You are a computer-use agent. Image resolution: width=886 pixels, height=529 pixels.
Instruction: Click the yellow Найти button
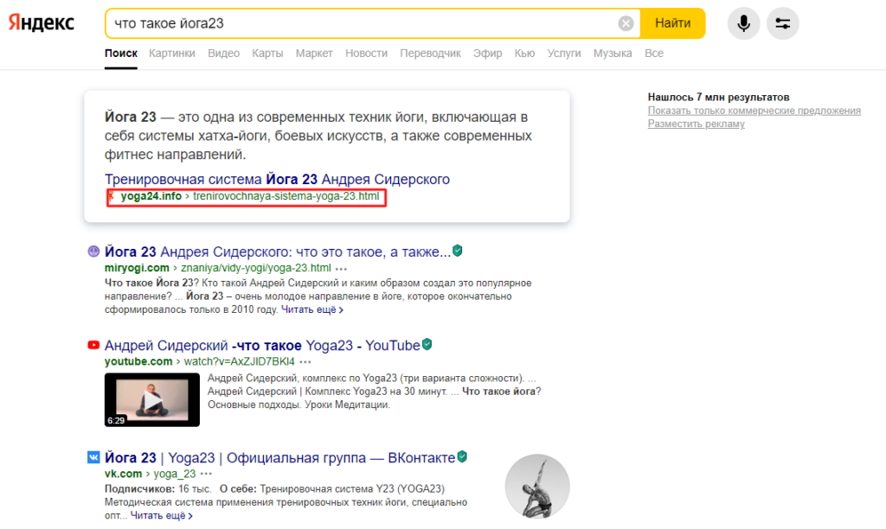[x=672, y=23]
